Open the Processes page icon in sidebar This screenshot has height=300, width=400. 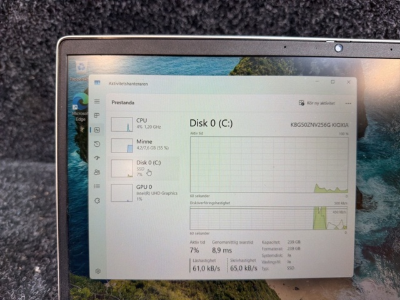pos(97,116)
